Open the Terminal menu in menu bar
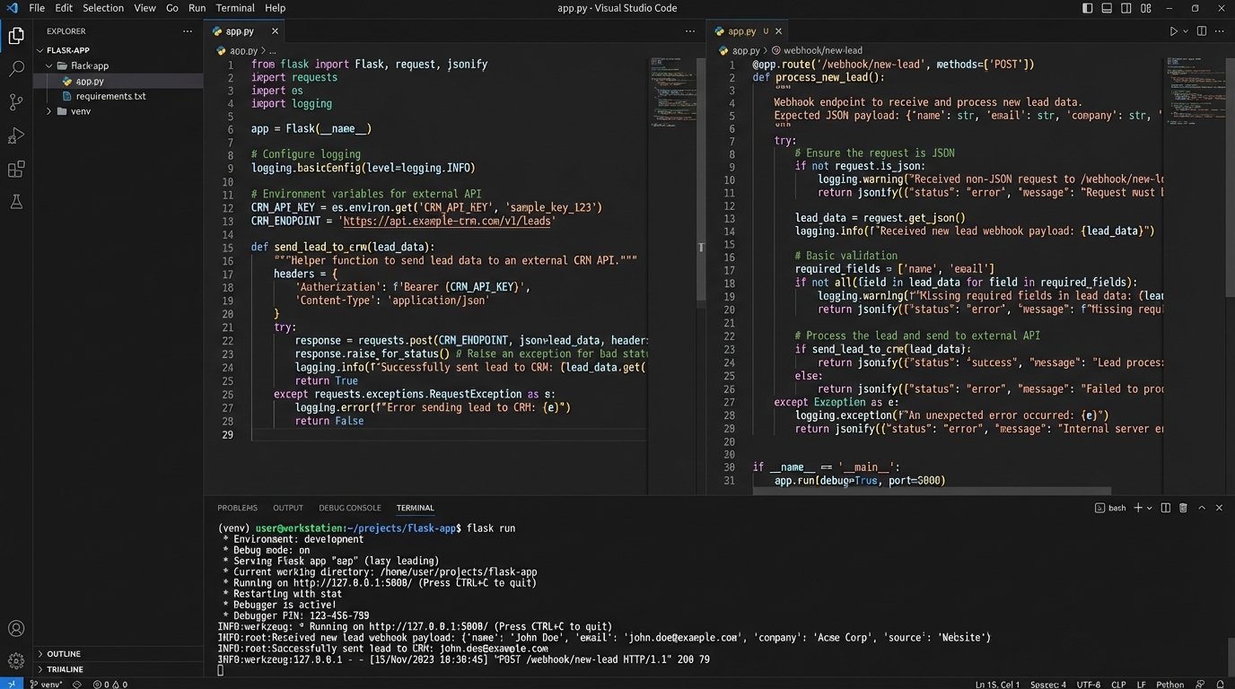This screenshot has height=689, width=1235. coord(235,8)
